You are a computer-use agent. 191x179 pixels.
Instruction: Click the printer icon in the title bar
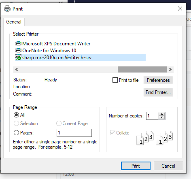7,9
